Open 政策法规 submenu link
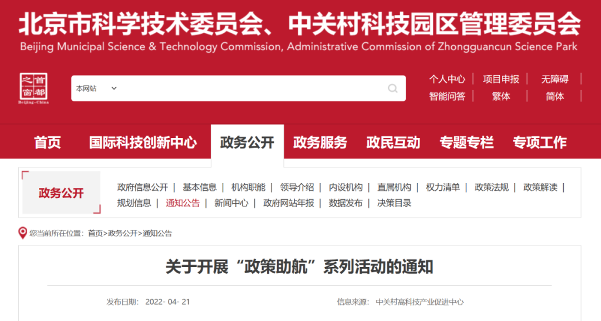Image resolution: width=601 pixels, height=321 pixels. coord(492,187)
